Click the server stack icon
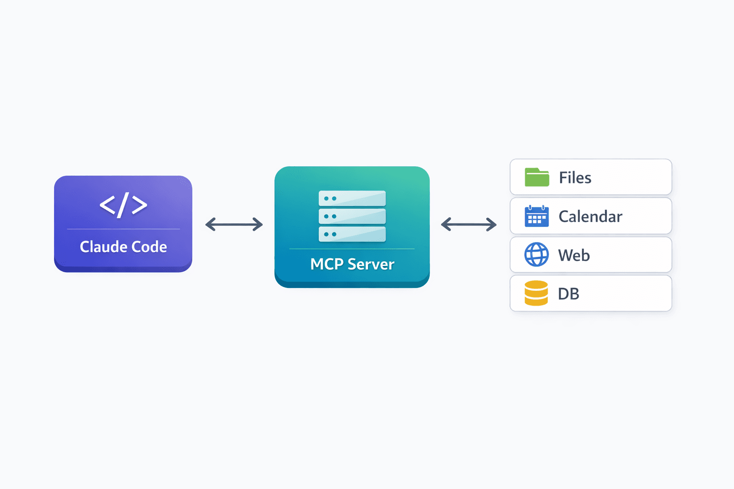Viewport: 734px width, 489px height. [352, 216]
